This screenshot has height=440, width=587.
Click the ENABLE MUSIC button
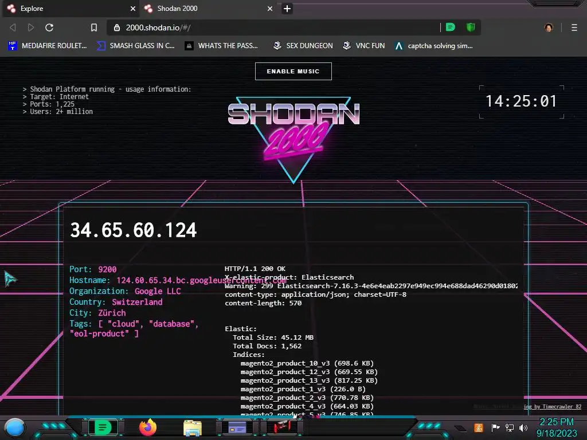293,71
